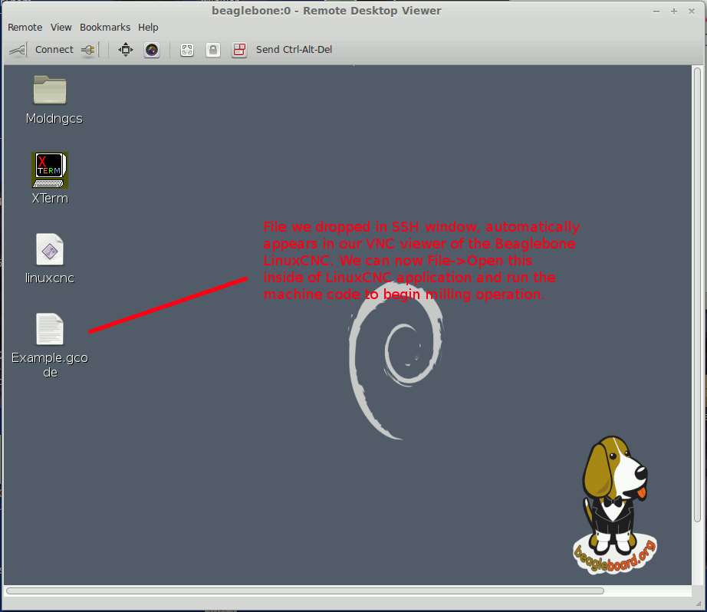The height and width of the screenshot is (612, 707).
Task: Open the View menu
Action: point(61,28)
